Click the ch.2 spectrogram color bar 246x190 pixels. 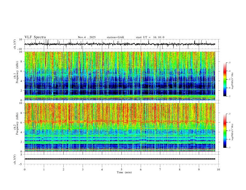[x=225, y=131]
